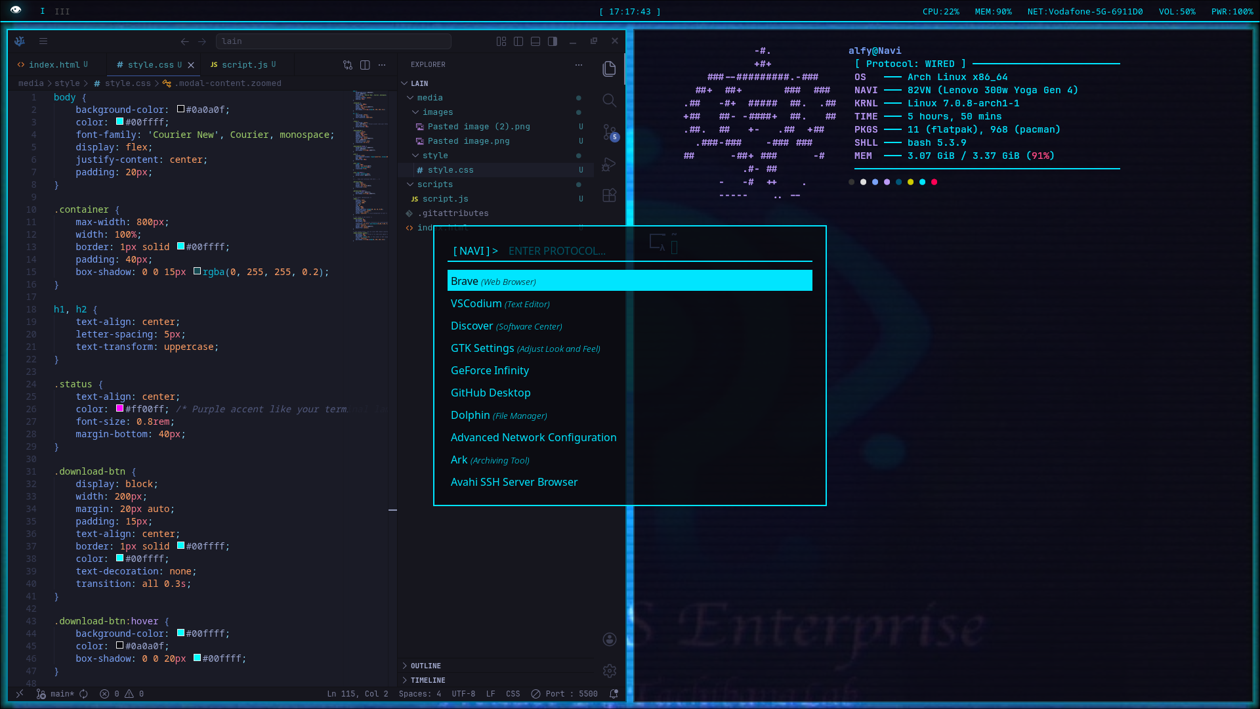Launch Dolphin file manager from the launcher

[x=630, y=415]
